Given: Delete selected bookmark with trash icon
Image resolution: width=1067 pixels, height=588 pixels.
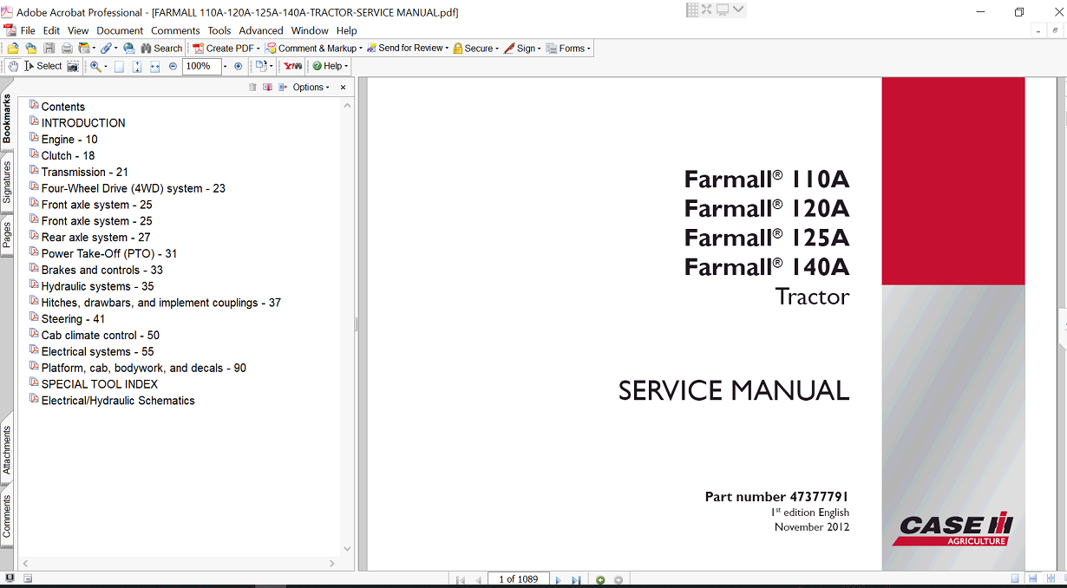Looking at the screenshot, I should pyautogui.click(x=252, y=88).
